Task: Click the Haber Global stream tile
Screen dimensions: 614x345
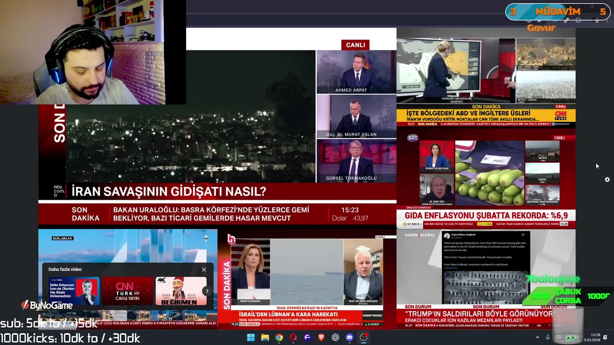Action: 486,280
